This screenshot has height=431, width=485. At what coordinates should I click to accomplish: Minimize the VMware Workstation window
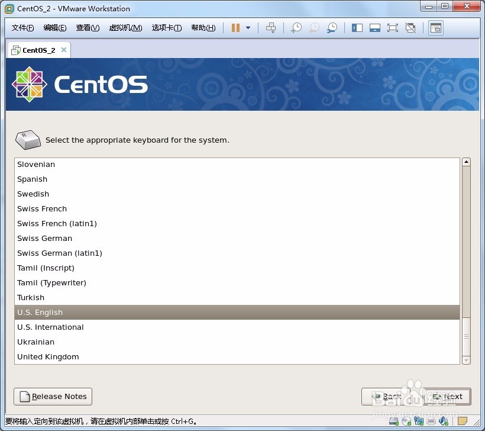pyautogui.click(x=428, y=7)
